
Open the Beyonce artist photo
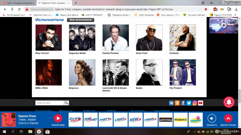pyautogui.click(x=82, y=72)
